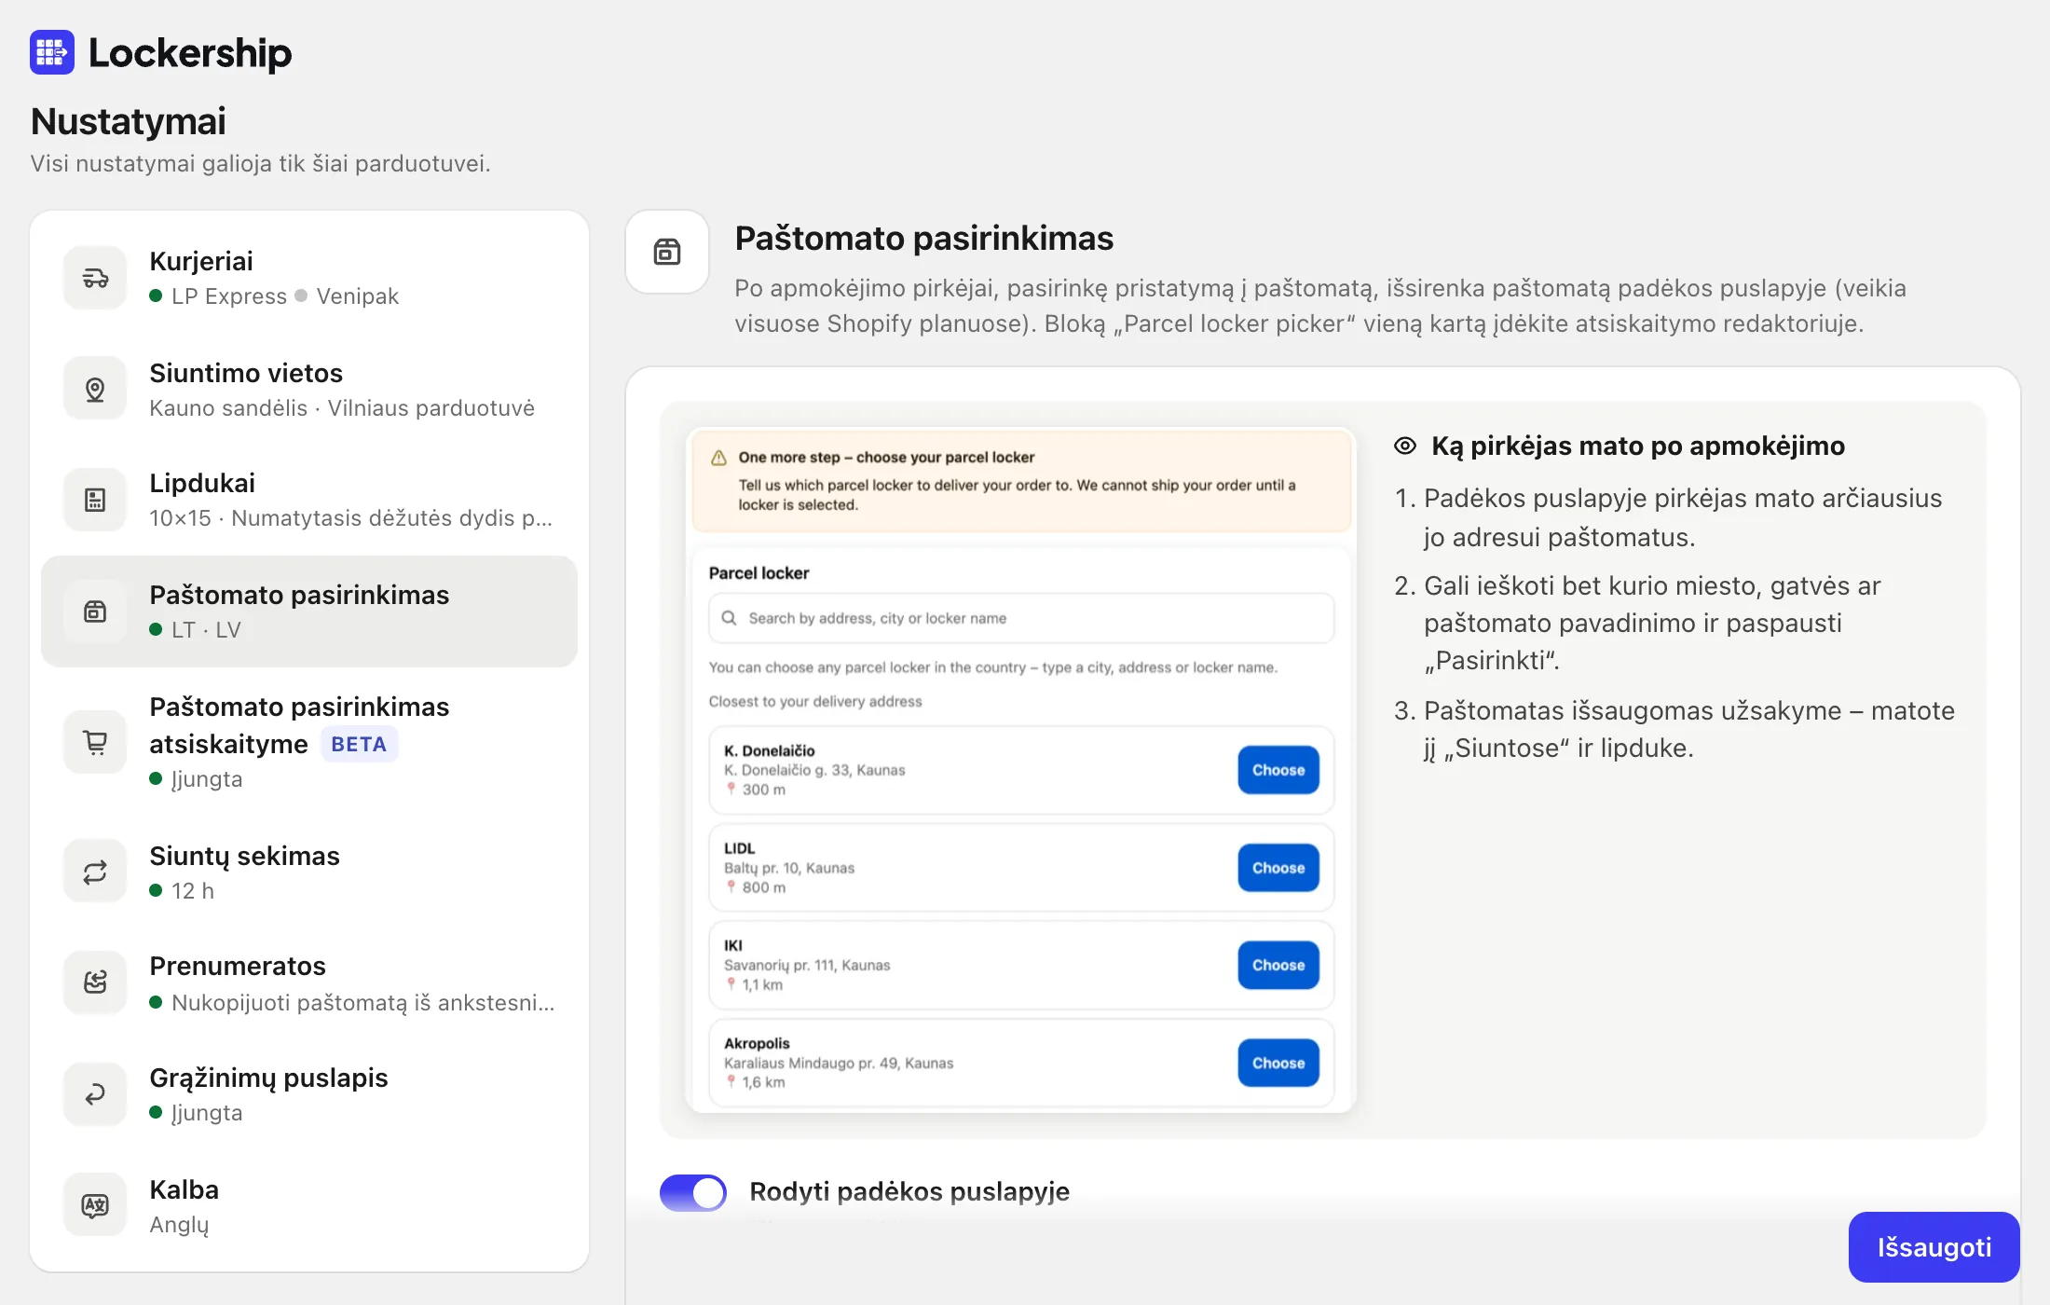Click the Kalba language icon
The width and height of the screenshot is (2050, 1305).
pyautogui.click(x=95, y=1205)
